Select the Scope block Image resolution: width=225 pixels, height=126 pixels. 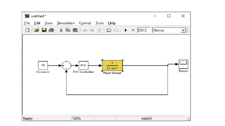click(x=183, y=64)
